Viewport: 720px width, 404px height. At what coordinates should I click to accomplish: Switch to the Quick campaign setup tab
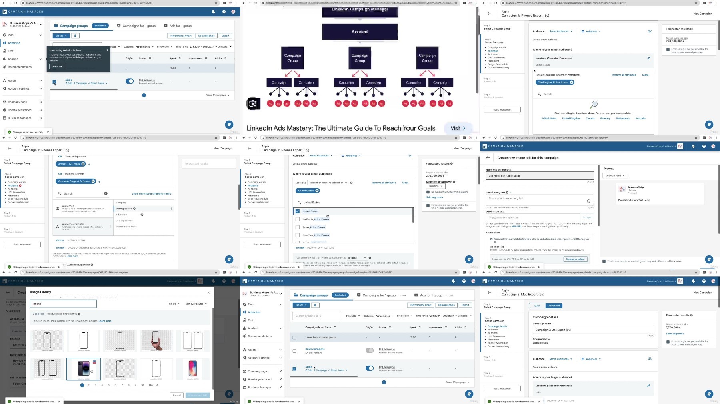(x=537, y=306)
